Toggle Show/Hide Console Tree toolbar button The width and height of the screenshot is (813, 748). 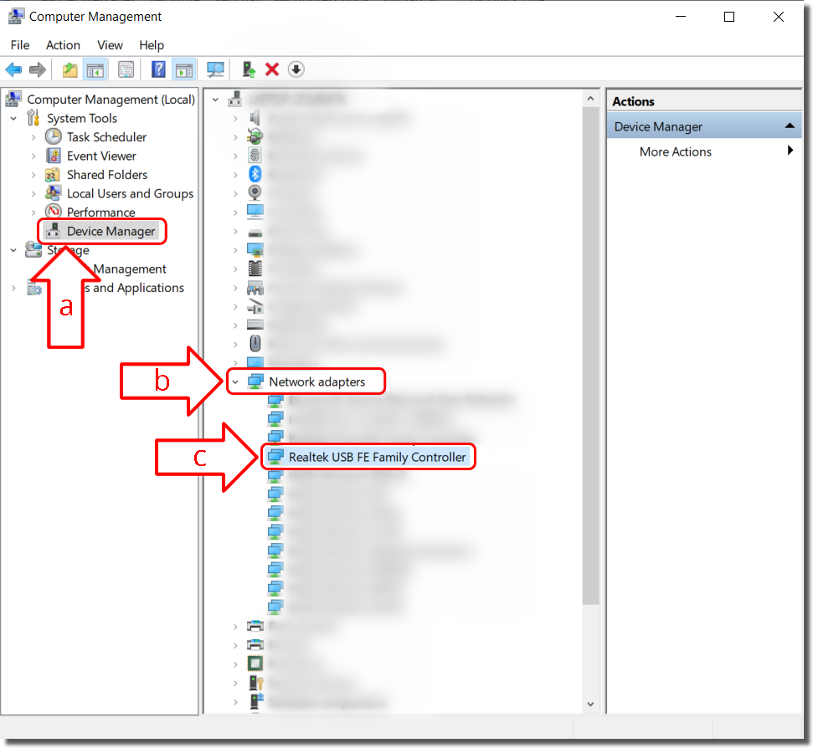pyautogui.click(x=95, y=69)
